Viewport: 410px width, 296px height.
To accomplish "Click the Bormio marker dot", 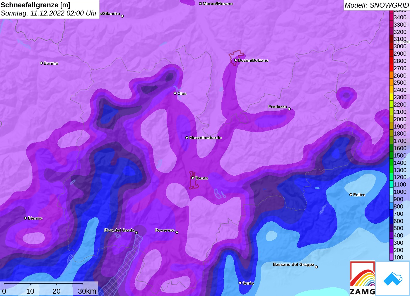I will point(41,63).
